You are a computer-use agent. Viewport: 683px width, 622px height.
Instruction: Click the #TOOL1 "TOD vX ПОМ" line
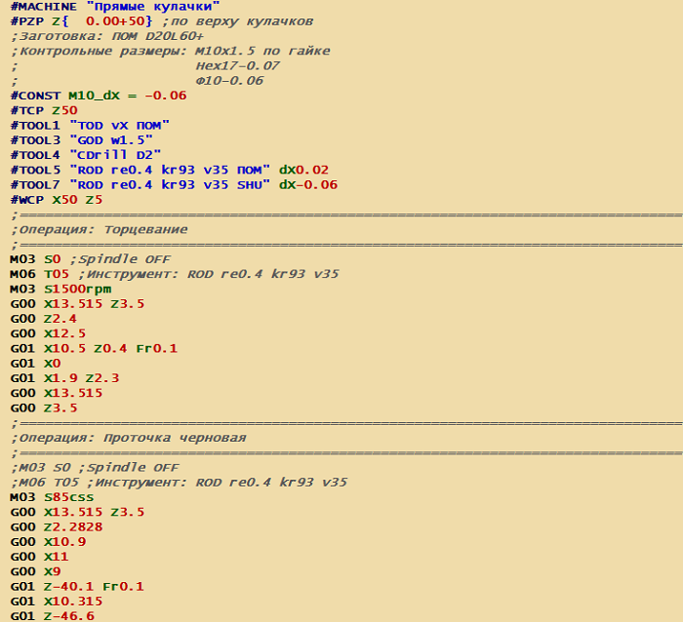90,125
